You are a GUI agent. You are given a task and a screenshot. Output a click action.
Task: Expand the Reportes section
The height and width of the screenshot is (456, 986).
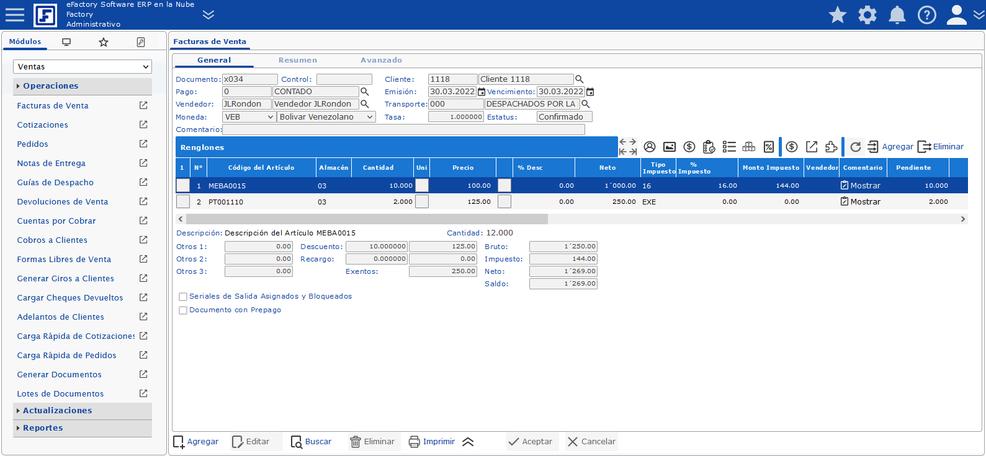(83, 428)
